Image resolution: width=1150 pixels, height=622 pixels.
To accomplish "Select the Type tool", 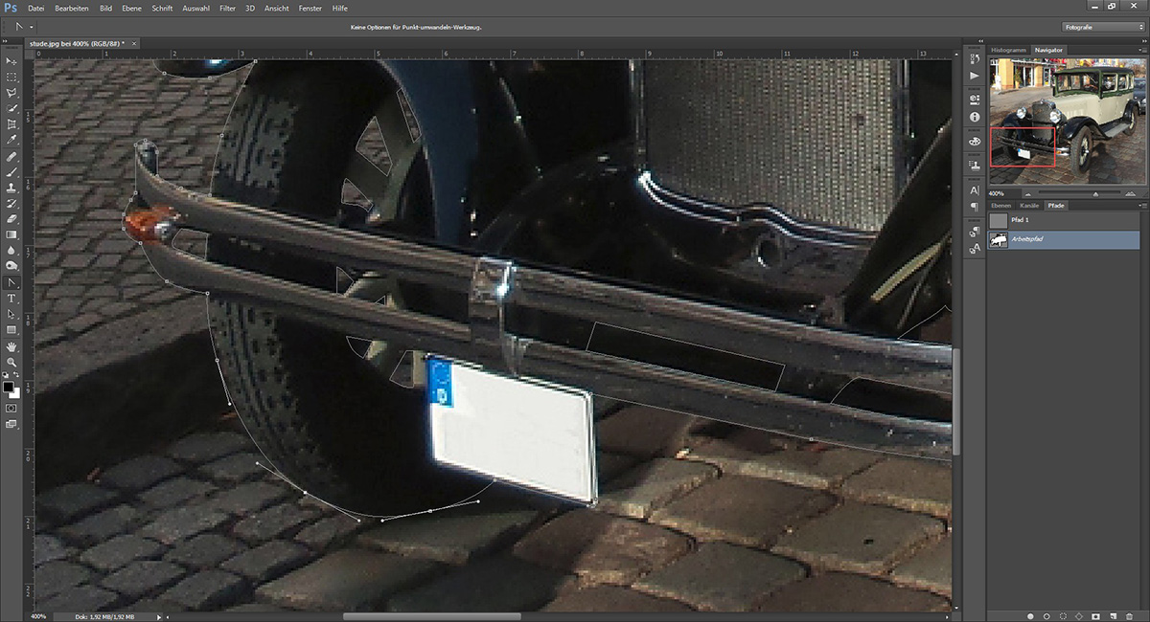I will click(x=11, y=299).
